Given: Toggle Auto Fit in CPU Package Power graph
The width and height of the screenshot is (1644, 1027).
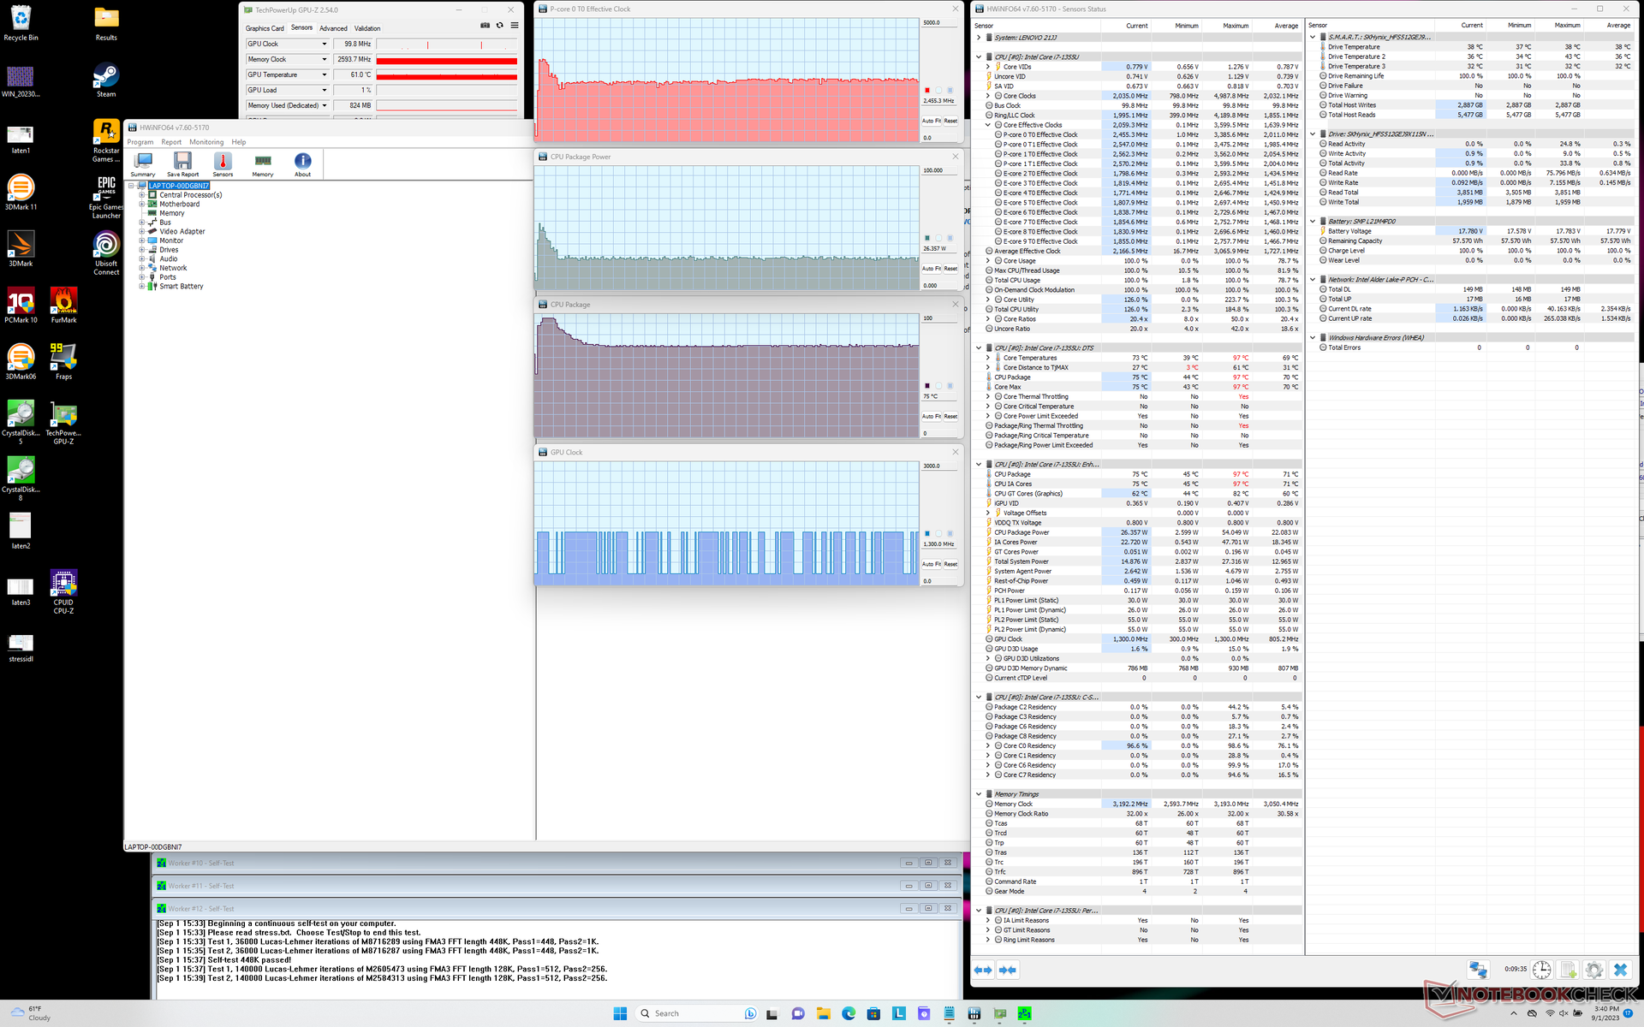Looking at the screenshot, I should click(x=932, y=269).
